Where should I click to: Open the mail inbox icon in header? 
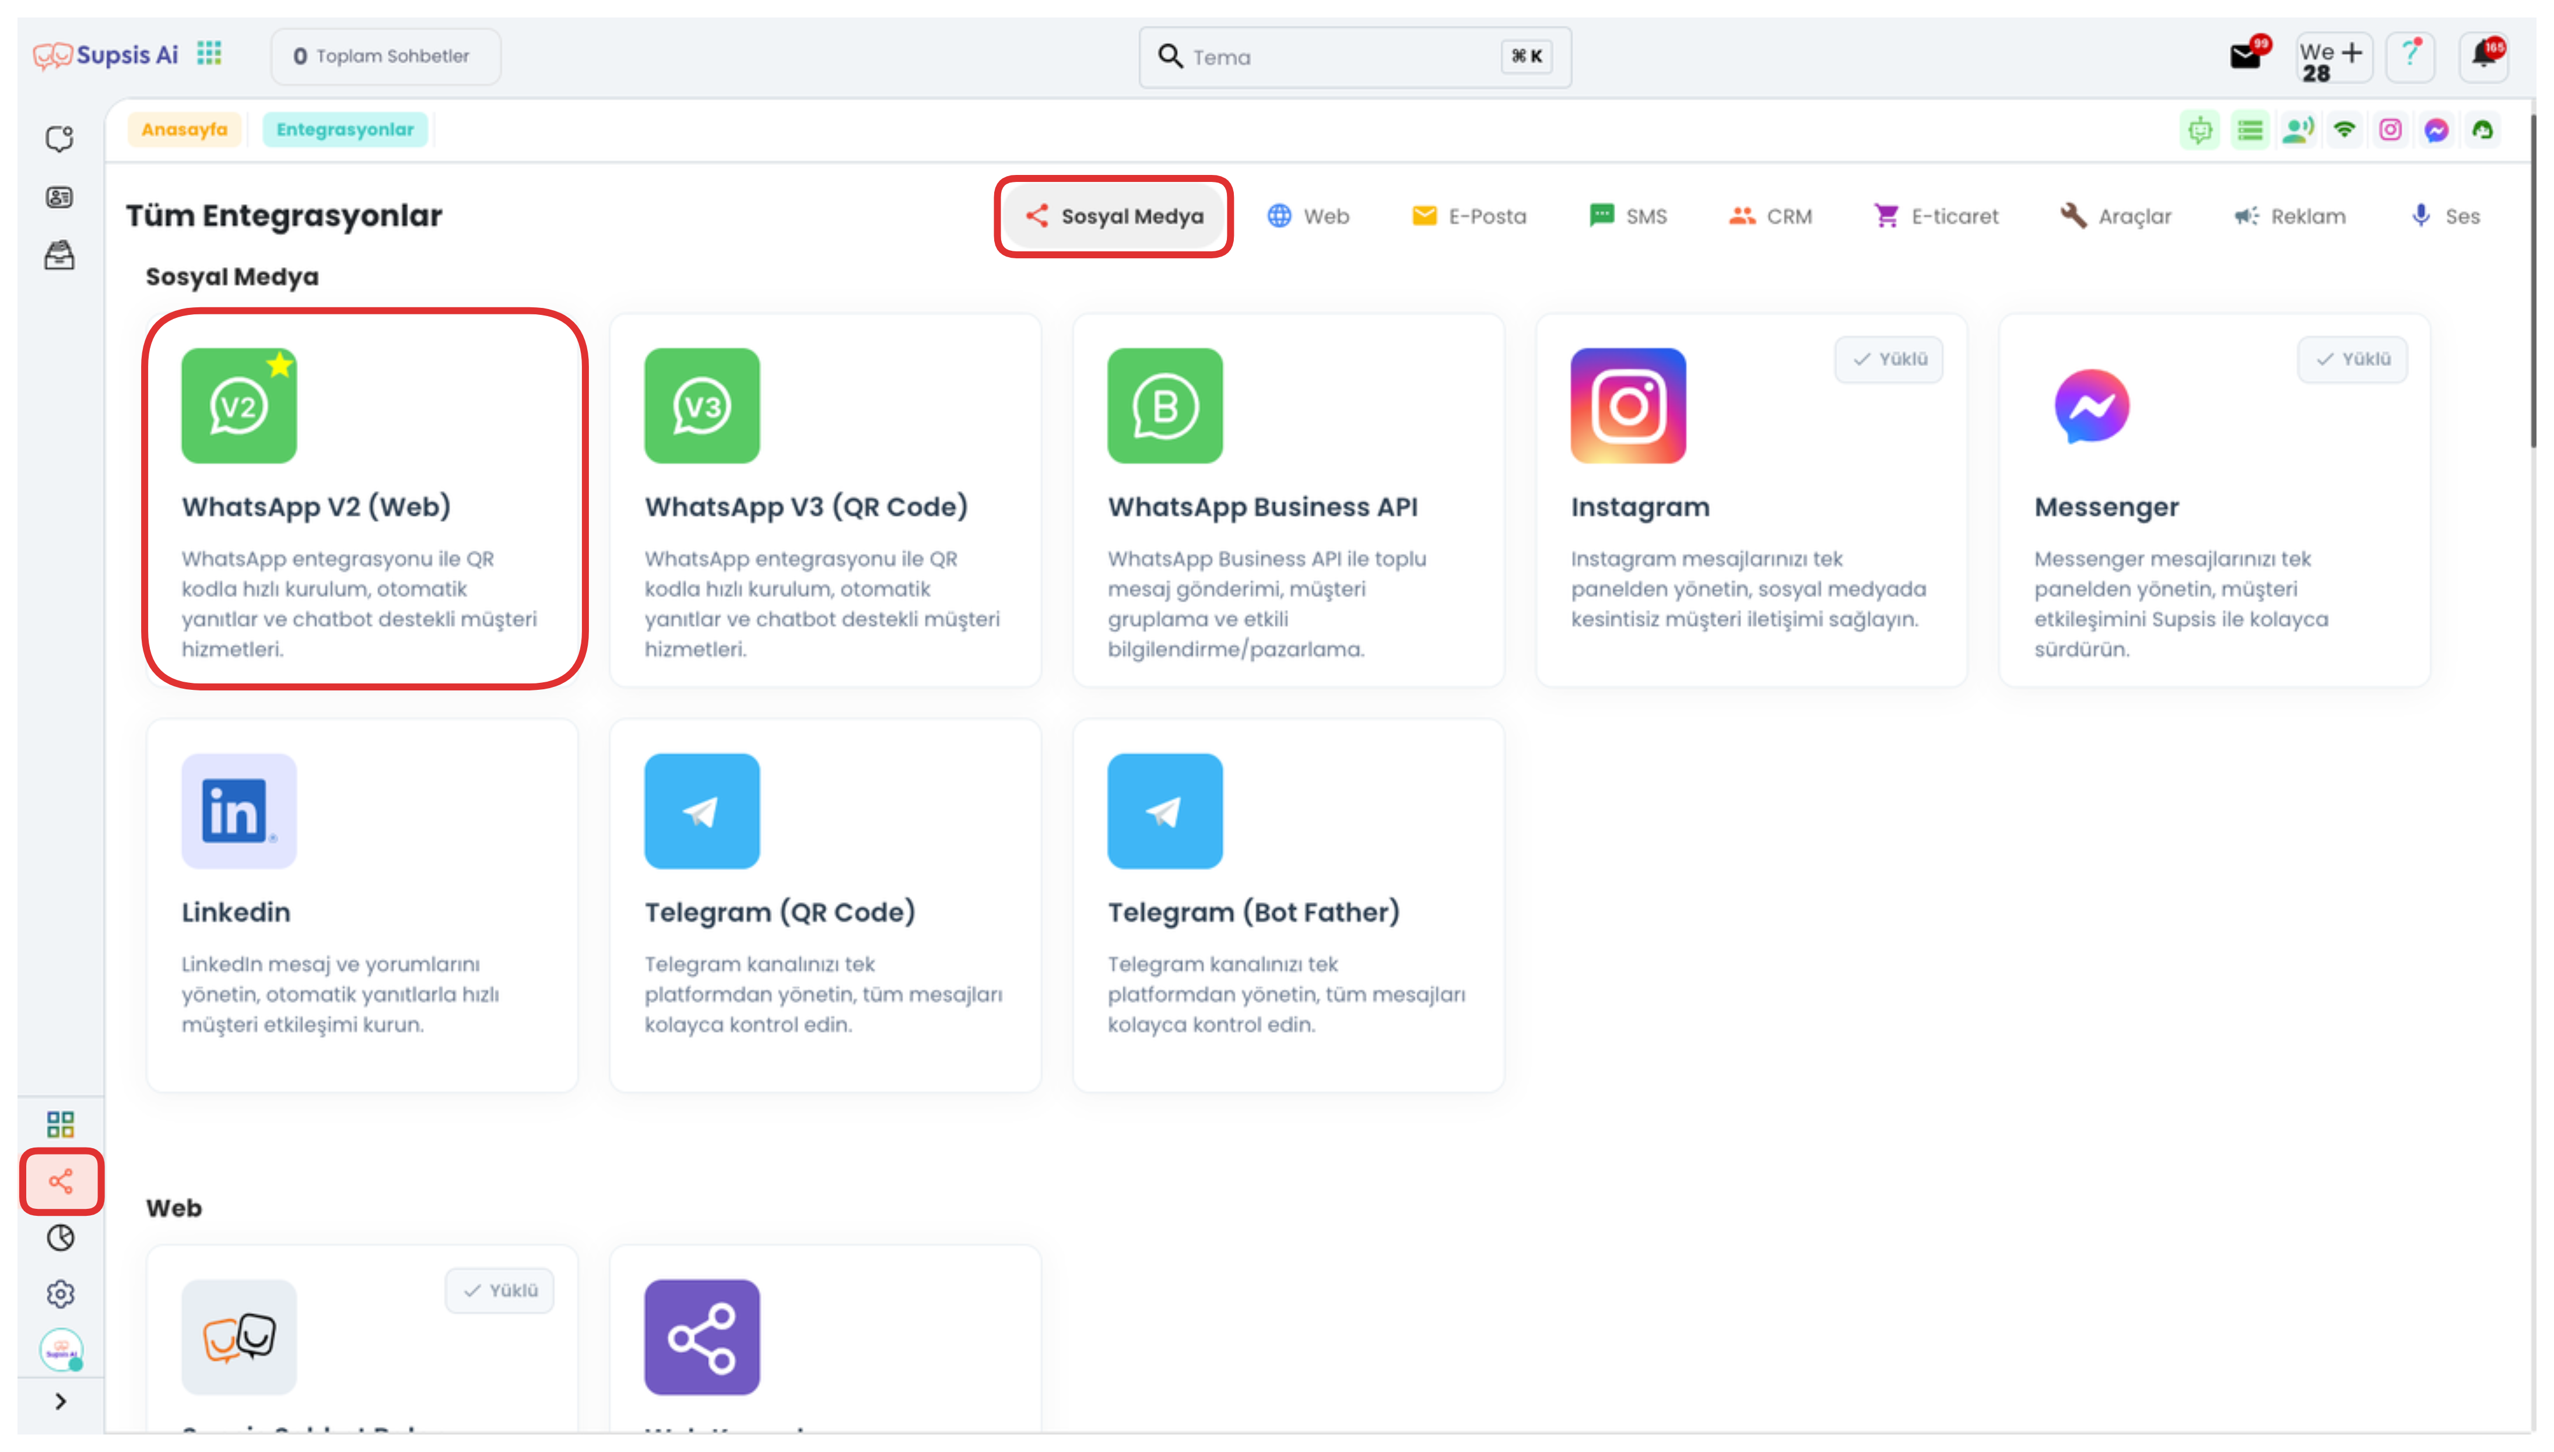2246,56
